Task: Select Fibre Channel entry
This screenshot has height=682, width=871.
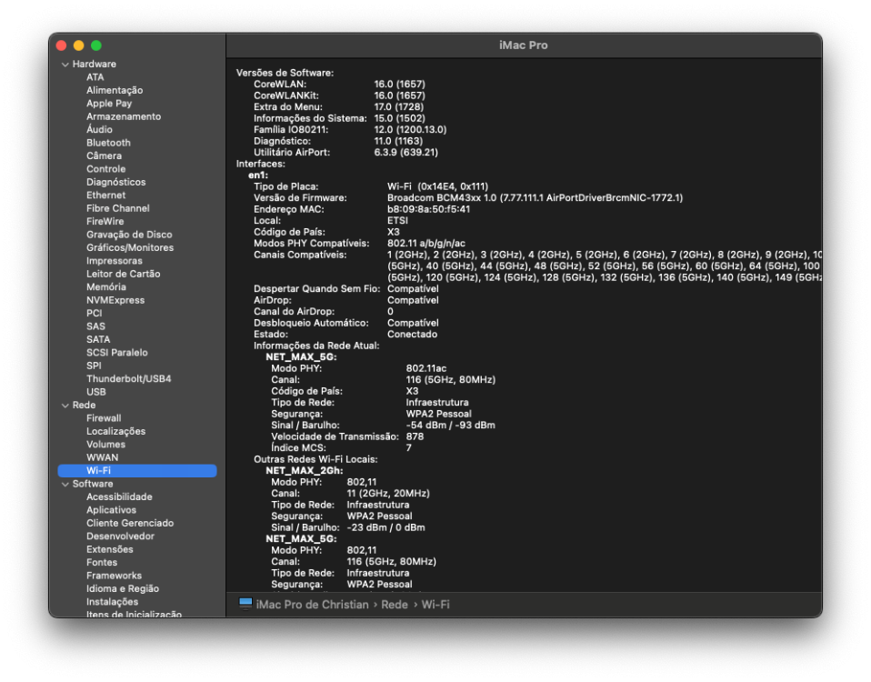Action: point(118,208)
